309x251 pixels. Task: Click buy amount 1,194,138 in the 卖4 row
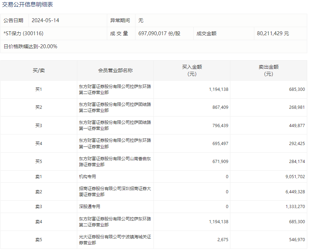click(219, 222)
